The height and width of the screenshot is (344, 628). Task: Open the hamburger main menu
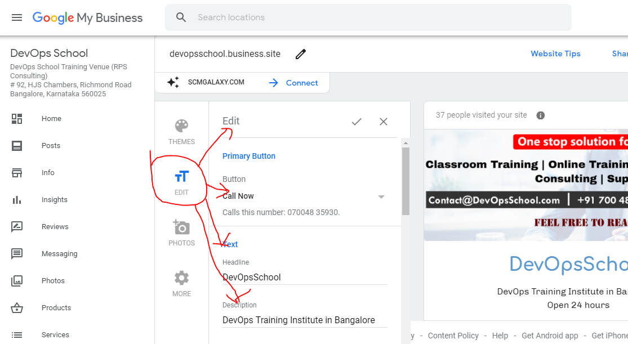coord(17,17)
